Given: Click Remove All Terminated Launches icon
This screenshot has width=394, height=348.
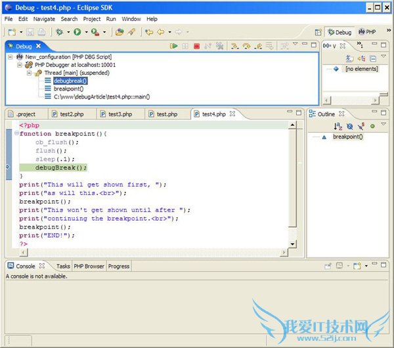Looking at the screenshot, I should click(219, 46).
